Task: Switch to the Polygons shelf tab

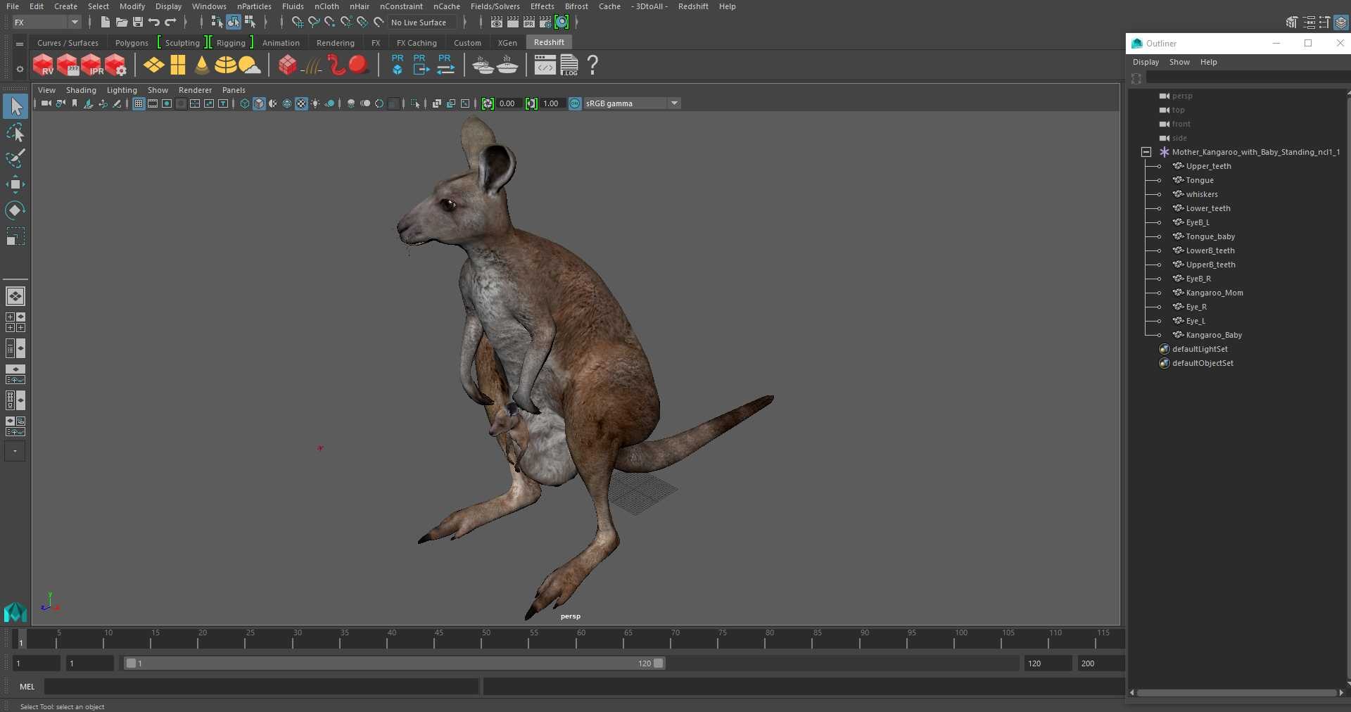Action: [132, 43]
